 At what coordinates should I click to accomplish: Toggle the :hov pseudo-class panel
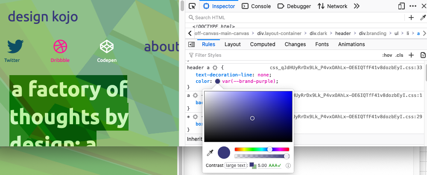[387, 55]
